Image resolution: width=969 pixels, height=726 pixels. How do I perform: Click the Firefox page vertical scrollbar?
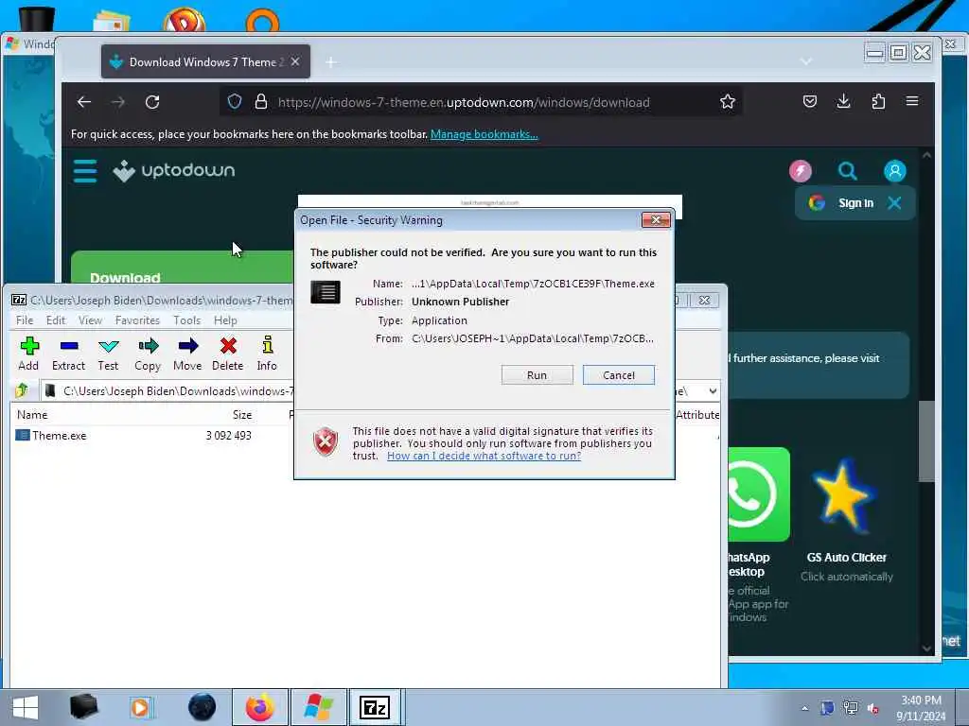click(x=925, y=441)
